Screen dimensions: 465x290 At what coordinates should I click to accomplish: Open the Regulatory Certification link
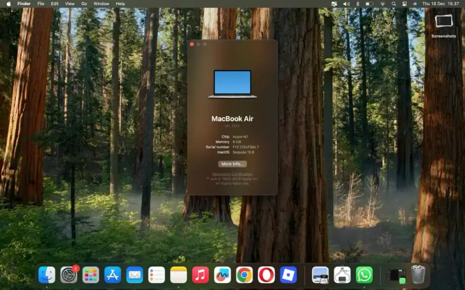click(232, 174)
